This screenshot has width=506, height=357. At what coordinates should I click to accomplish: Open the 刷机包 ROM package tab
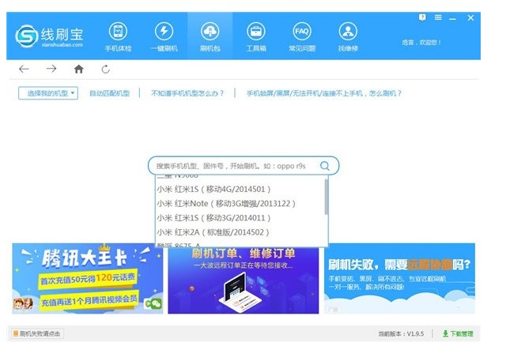(210, 37)
